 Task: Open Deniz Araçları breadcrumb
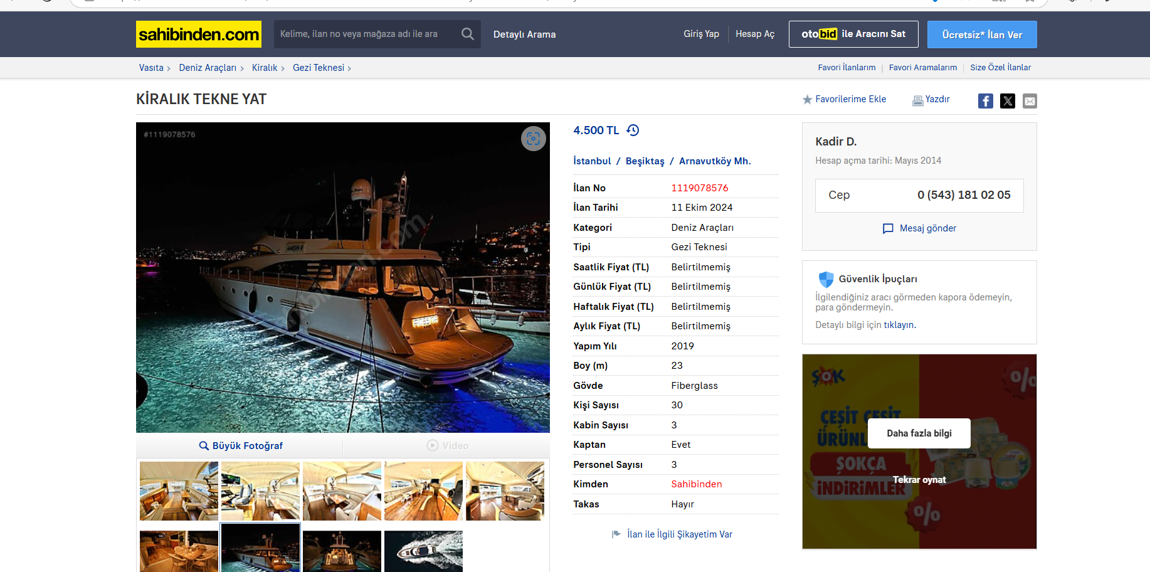(x=208, y=68)
